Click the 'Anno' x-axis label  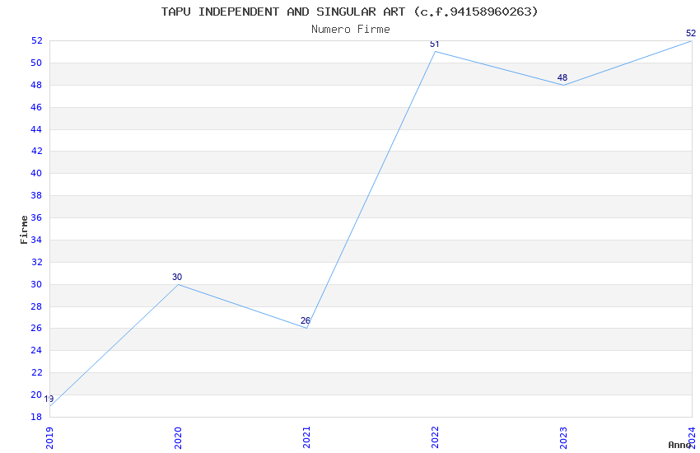tap(679, 445)
